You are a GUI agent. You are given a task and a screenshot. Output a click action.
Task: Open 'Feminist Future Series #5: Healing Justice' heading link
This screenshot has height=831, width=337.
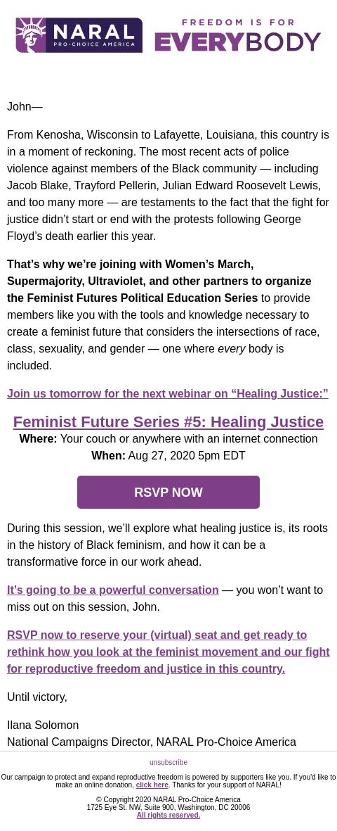click(x=168, y=421)
